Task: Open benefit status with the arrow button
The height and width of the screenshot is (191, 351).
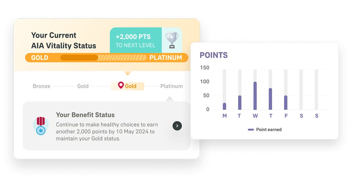Action: click(177, 126)
